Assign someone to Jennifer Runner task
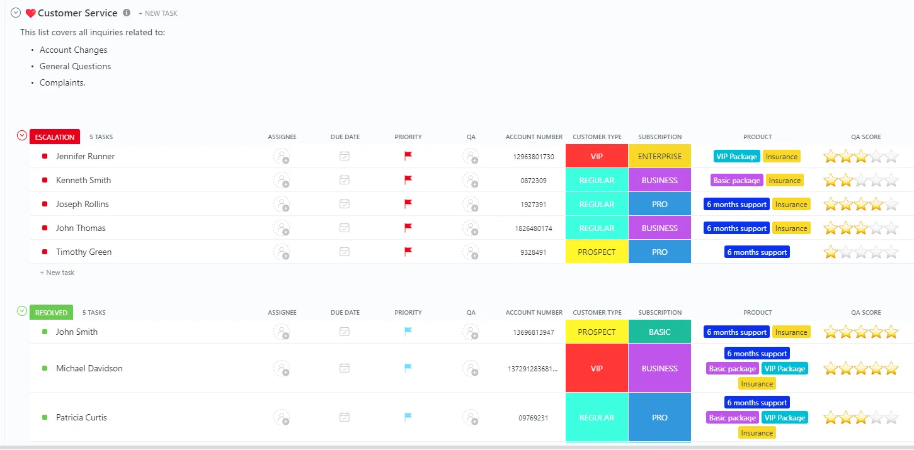Screen dimensions: 914x450 (282, 156)
